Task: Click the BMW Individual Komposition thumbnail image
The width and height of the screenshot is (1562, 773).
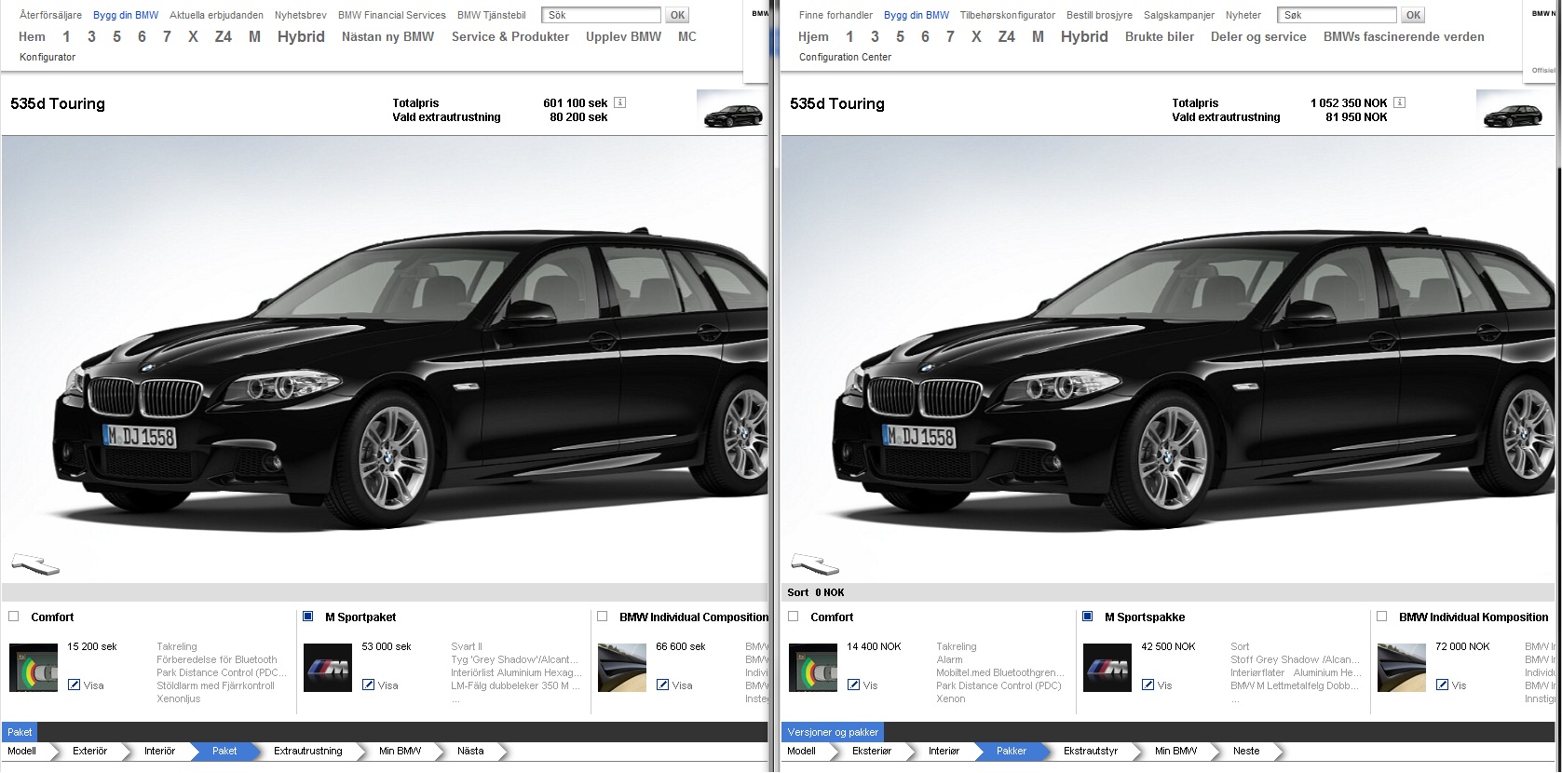Action: (1402, 667)
